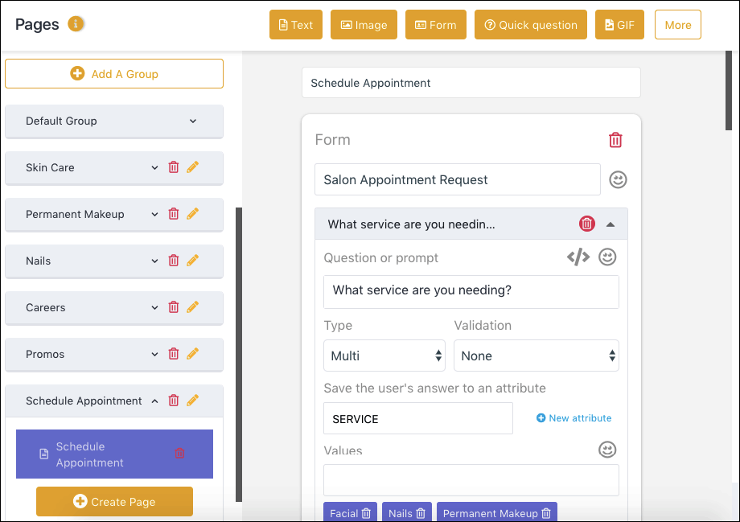740x522 pixels.
Task: Expand the Skin Care group
Action: [154, 167]
